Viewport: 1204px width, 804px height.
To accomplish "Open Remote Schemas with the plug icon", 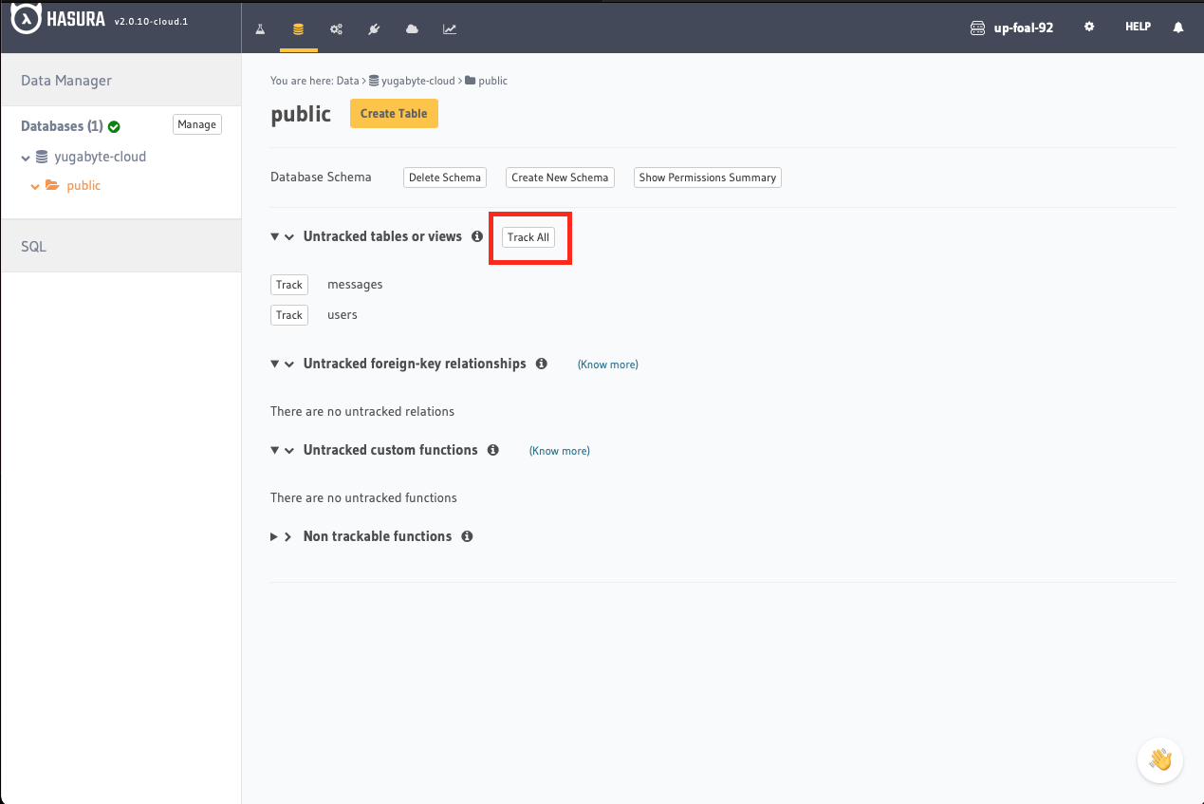I will tap(374, 28).
